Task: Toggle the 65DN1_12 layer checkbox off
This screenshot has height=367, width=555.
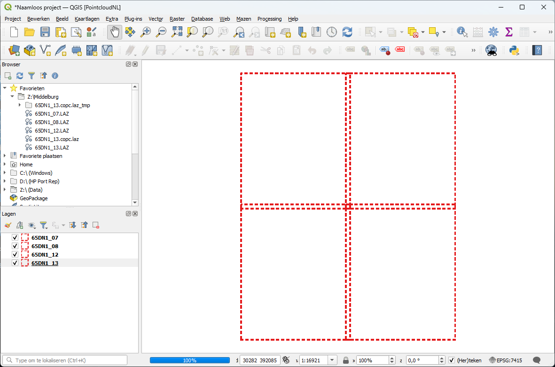Action: tap(15, 254)
